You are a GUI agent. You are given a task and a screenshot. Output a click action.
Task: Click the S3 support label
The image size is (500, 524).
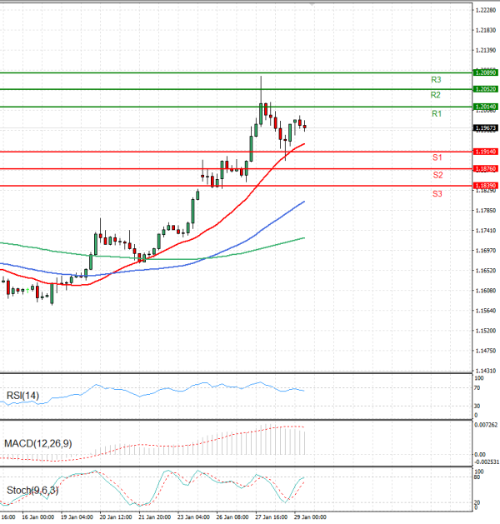[437, 193]
